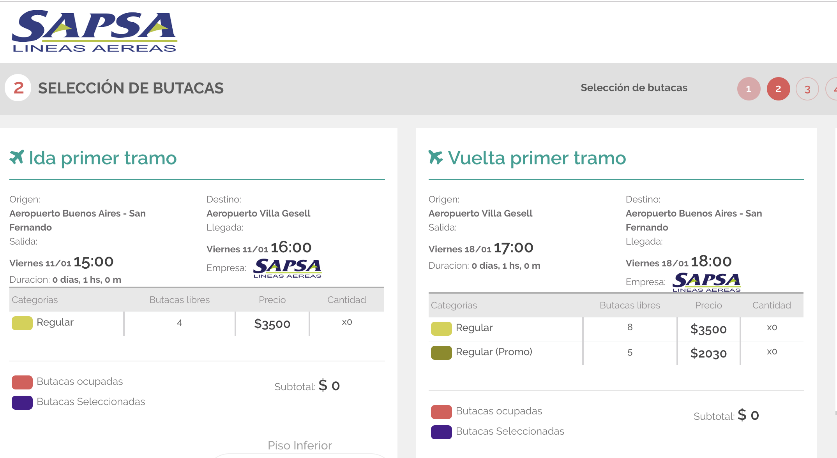The width and height of the screenshot is (837, 458).
Task: Open partially visible step 4 circle
Action: pos(832,89)
